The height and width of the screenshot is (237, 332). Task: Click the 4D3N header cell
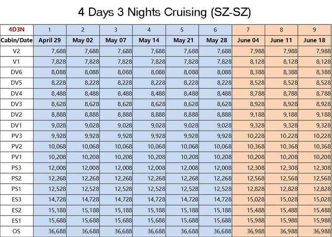(16, 30)
